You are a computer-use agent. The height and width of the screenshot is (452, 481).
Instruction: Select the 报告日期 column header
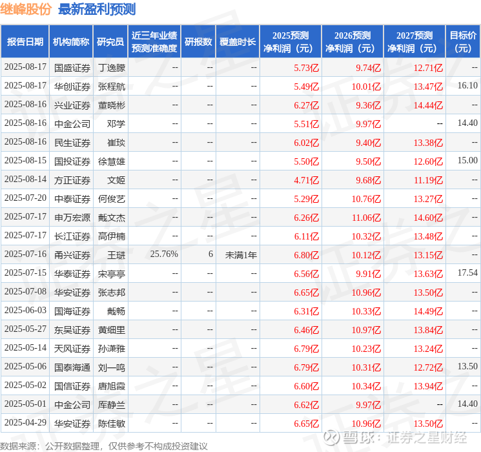[x=25, y=42]
